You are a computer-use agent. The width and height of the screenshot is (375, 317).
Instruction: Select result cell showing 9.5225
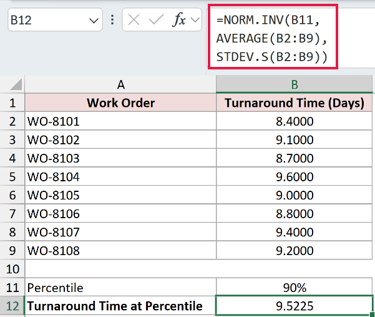[x=294, y=306]
